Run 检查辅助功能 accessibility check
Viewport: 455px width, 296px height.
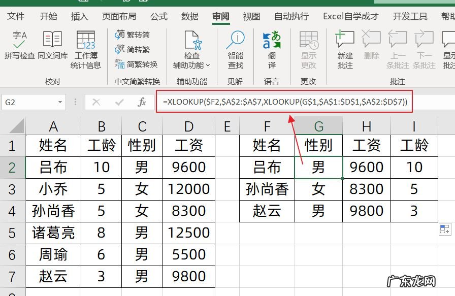pyautogui.click(x=192, y=41)
